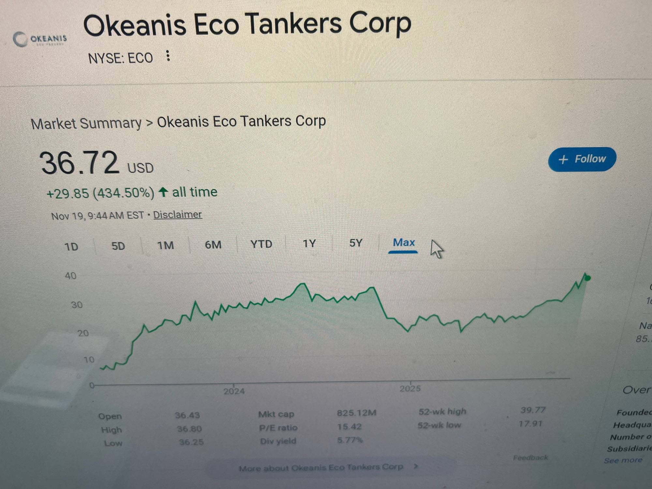
Task: Select the YTD range tab
Action: [x=261, y=244]
